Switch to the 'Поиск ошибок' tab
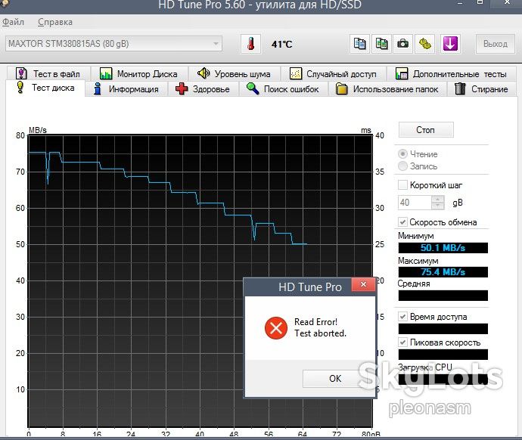This screenshot has width=522, height=440. pyautogui.click(x=283, y=89)
